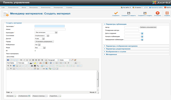This screenshot has width=171, height=100.
Task: Open the Сайт menu
Action: 3,8
